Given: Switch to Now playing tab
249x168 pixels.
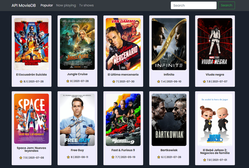Looking at the screenshot, I should [x=66, y=5].
